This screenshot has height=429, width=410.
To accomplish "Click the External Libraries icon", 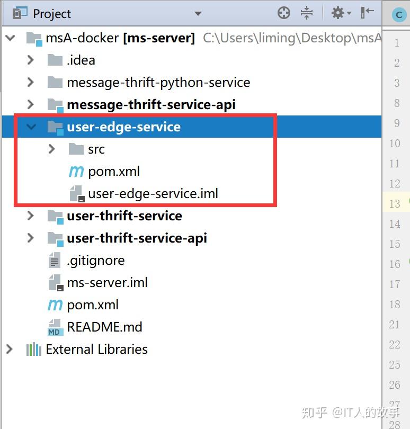I will coord(34,349).
